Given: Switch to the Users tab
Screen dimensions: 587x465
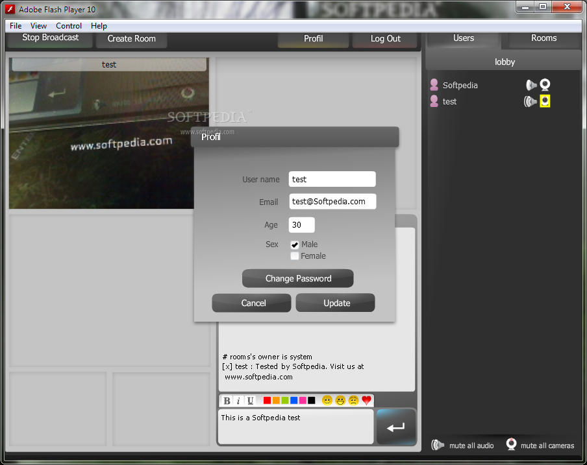Looking at the screenshot, I should [x=464, y=40].
